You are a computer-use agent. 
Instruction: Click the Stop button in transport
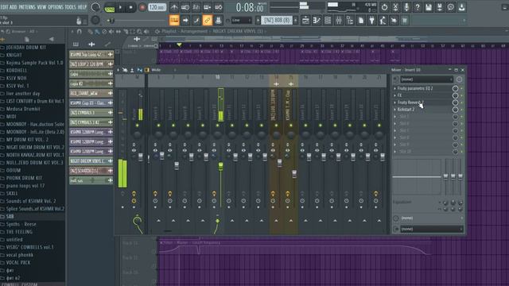(130, 7)
